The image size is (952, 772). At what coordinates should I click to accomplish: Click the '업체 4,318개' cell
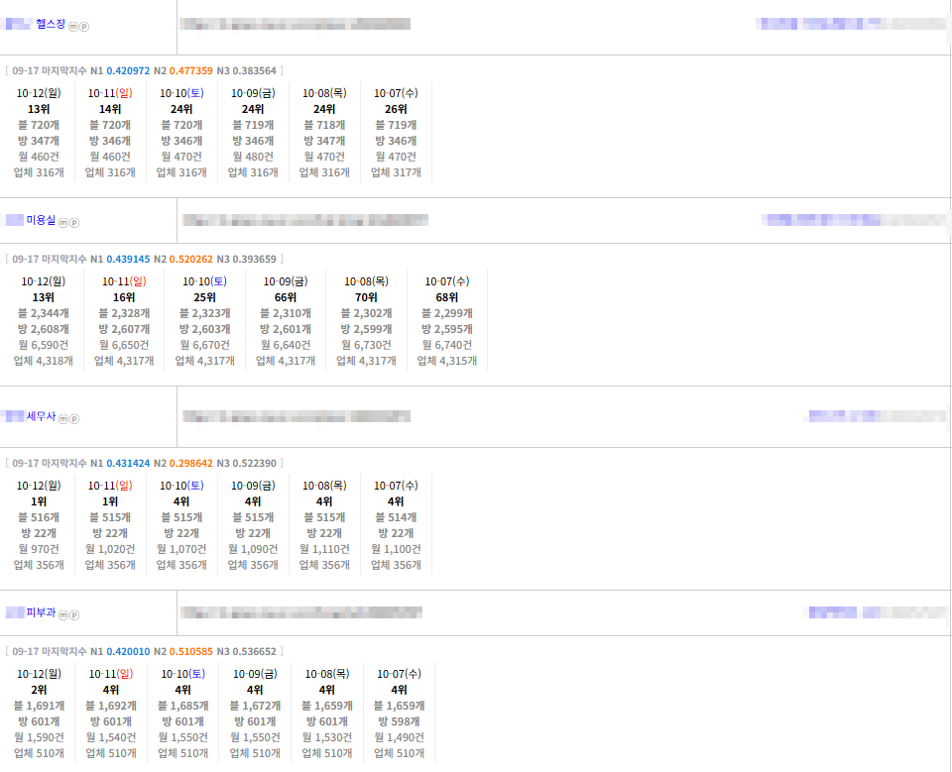43,361
